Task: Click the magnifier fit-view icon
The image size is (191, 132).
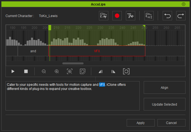Action: [82, 71]
